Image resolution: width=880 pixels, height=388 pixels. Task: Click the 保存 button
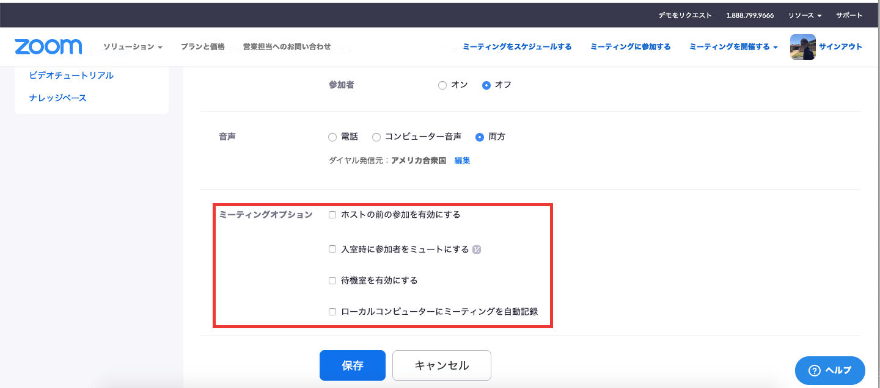click(x=352, y=365)
